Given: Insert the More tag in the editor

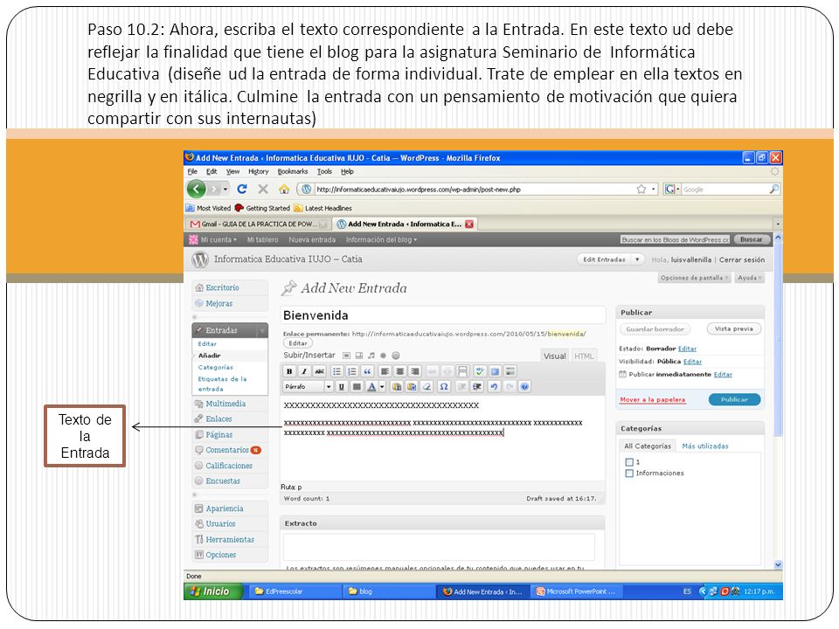Looking at the screenshot, I should (x=463, y=371).
